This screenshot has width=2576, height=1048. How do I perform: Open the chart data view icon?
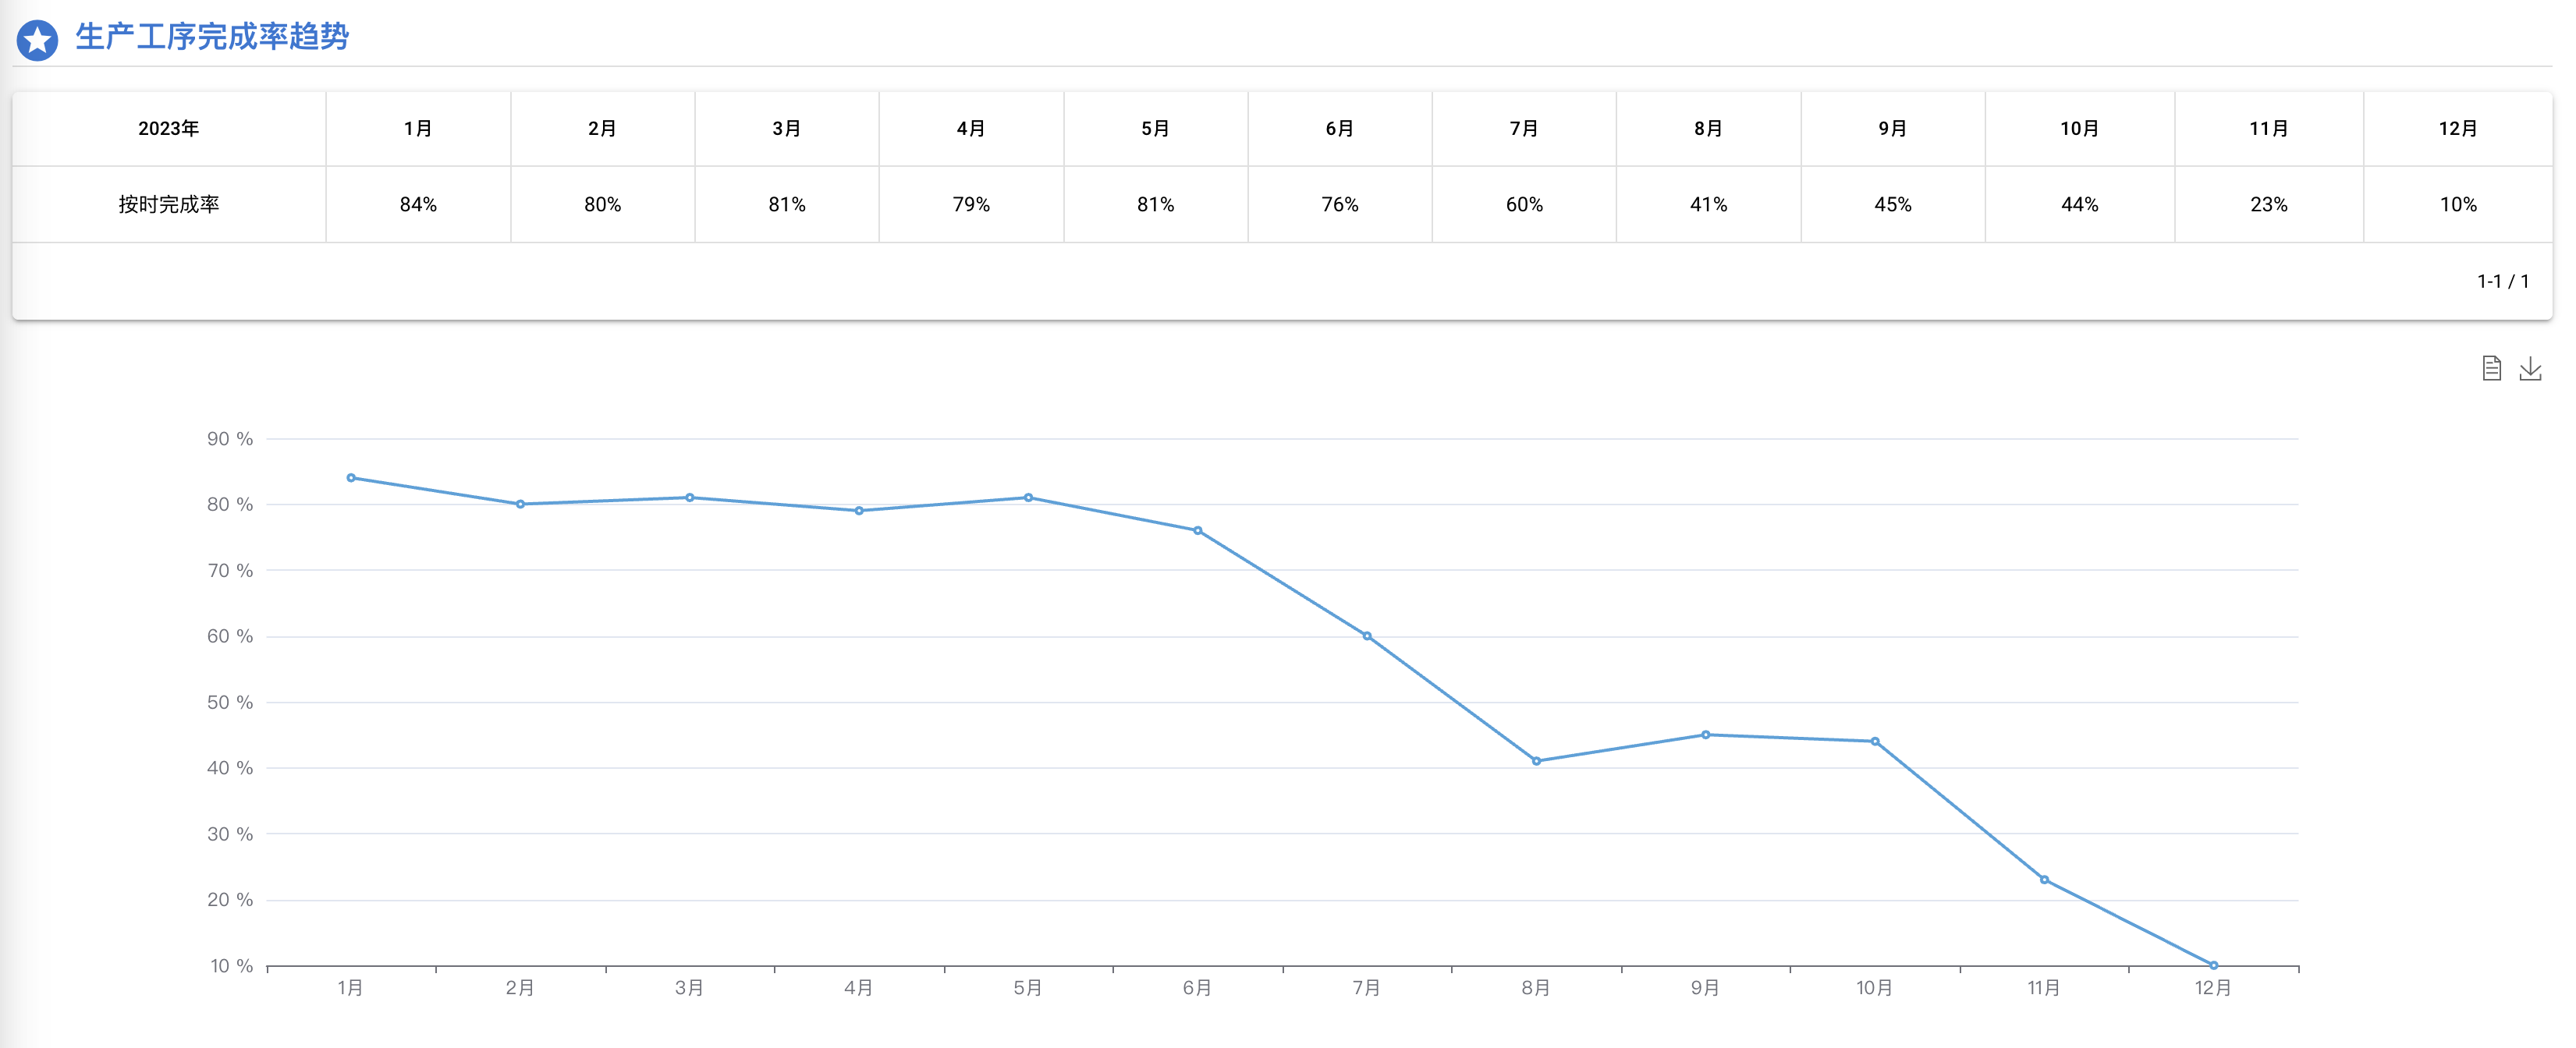pos(2491,368)
